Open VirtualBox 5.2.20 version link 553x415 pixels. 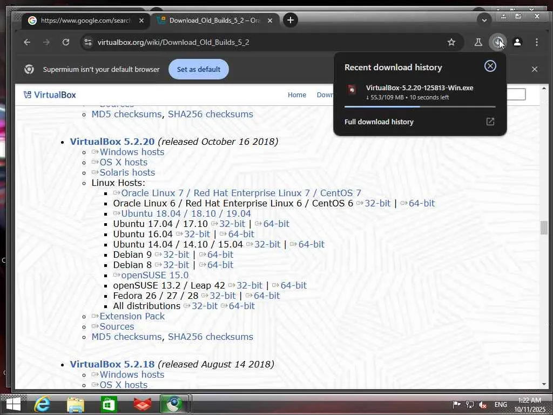pyautogui.click(x=112, y=142)
